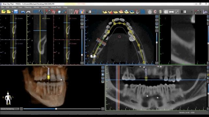Image resolution: width=209 pixels, height=117 pixels.
Task: Click the red square marker in axial view
Action: point(120,37)
